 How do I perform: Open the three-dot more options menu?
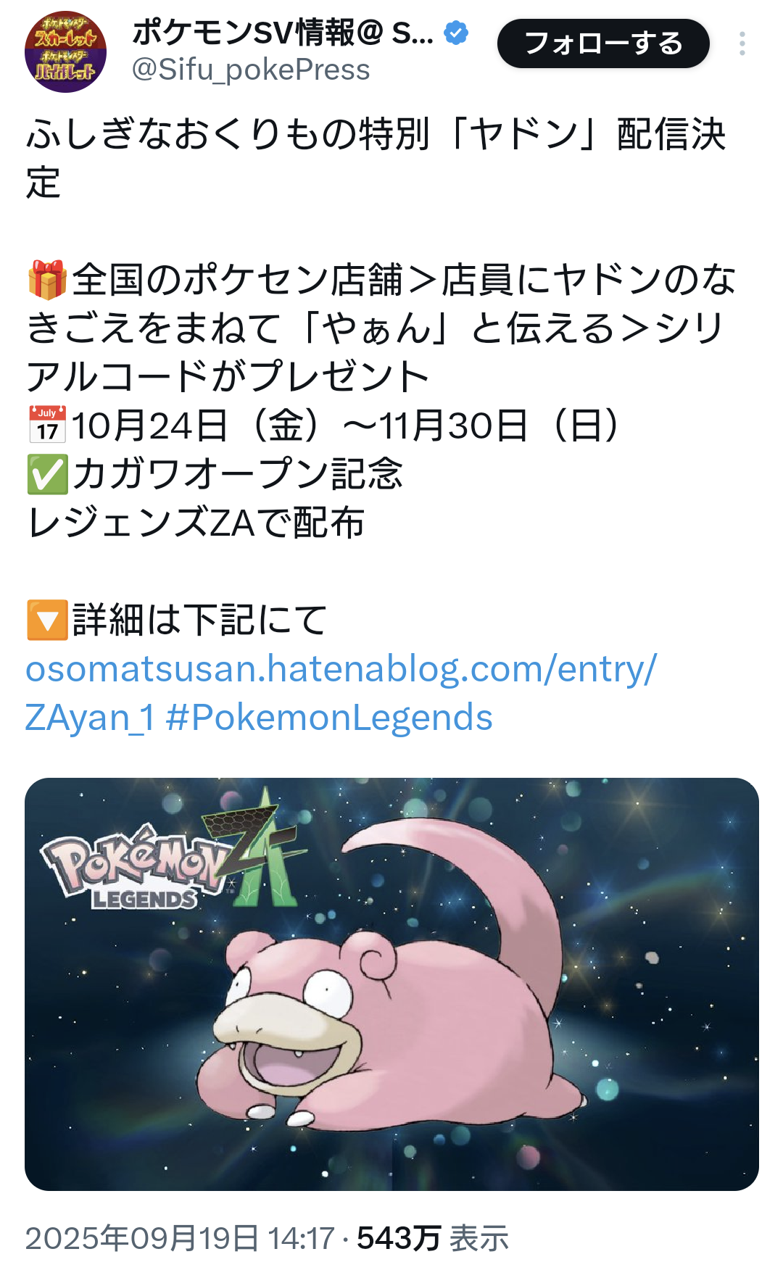(742, 43)
